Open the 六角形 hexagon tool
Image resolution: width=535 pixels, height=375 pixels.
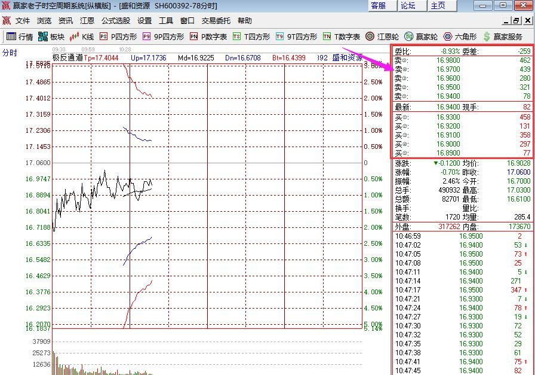coord(460,36)
